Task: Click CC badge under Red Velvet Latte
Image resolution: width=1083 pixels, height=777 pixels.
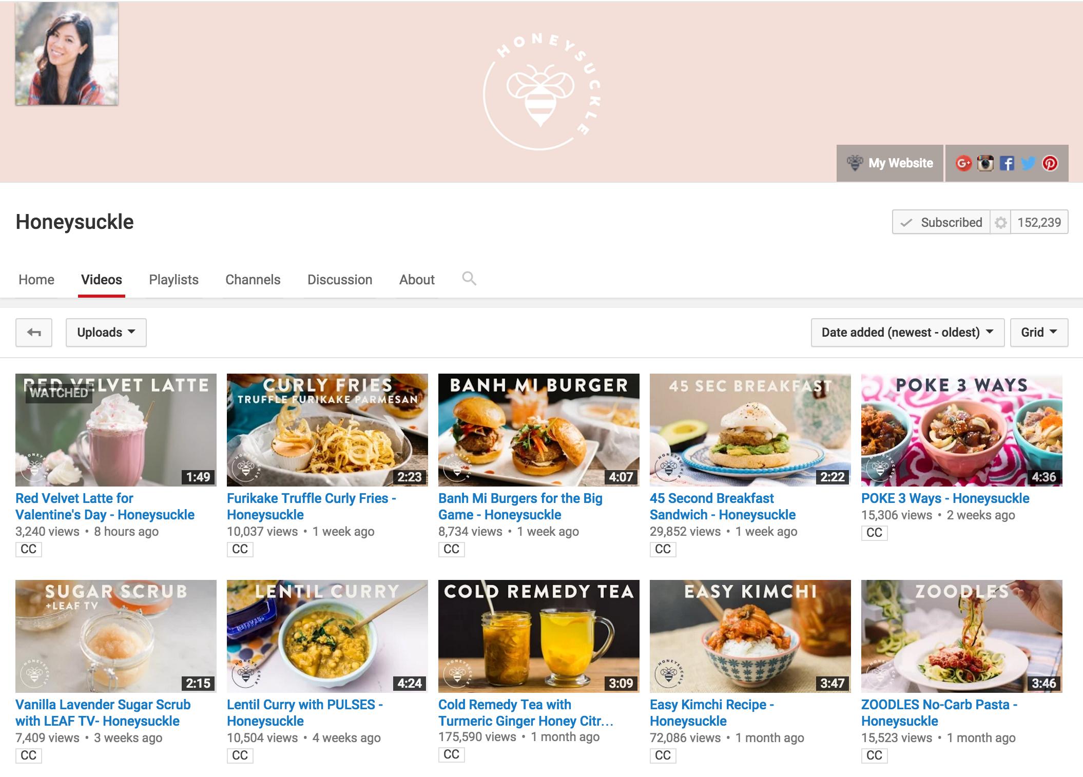Action: pos(28,549)
